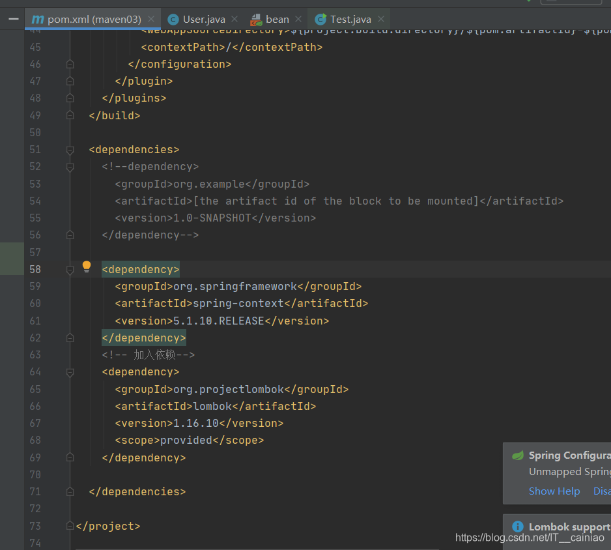
Task: Close the User.java tab
Action: [234, 19]
